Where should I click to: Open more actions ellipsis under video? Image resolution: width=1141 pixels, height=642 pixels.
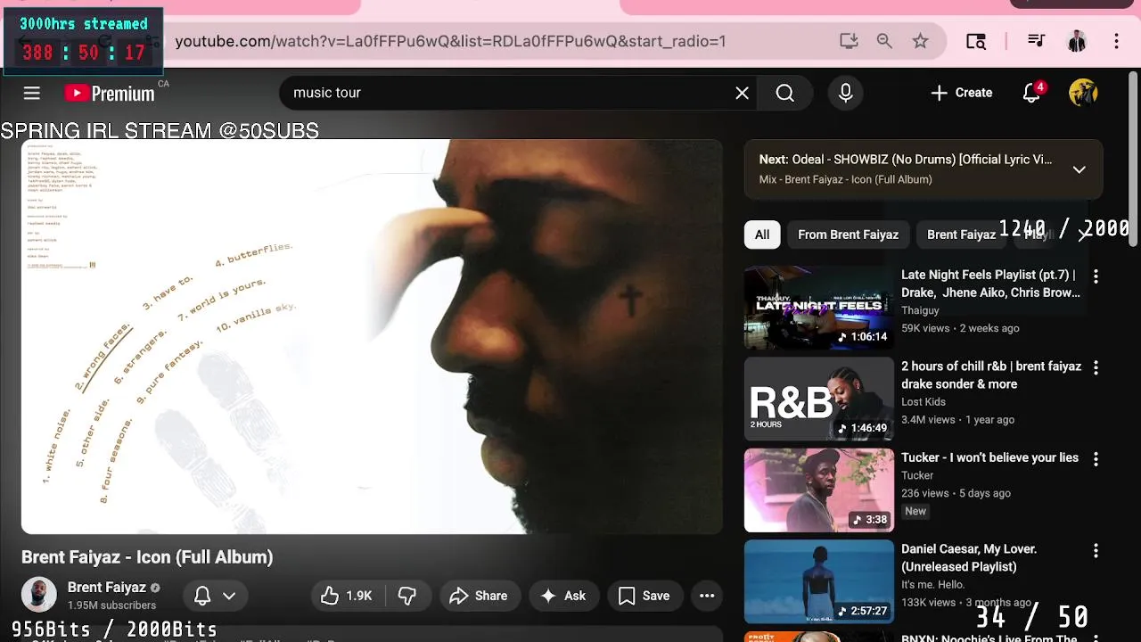pos(707,596)
